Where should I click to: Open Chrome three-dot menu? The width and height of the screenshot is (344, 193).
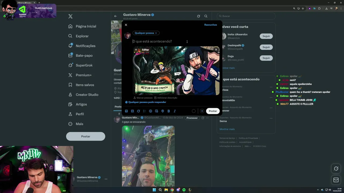[x=341, y=8]
